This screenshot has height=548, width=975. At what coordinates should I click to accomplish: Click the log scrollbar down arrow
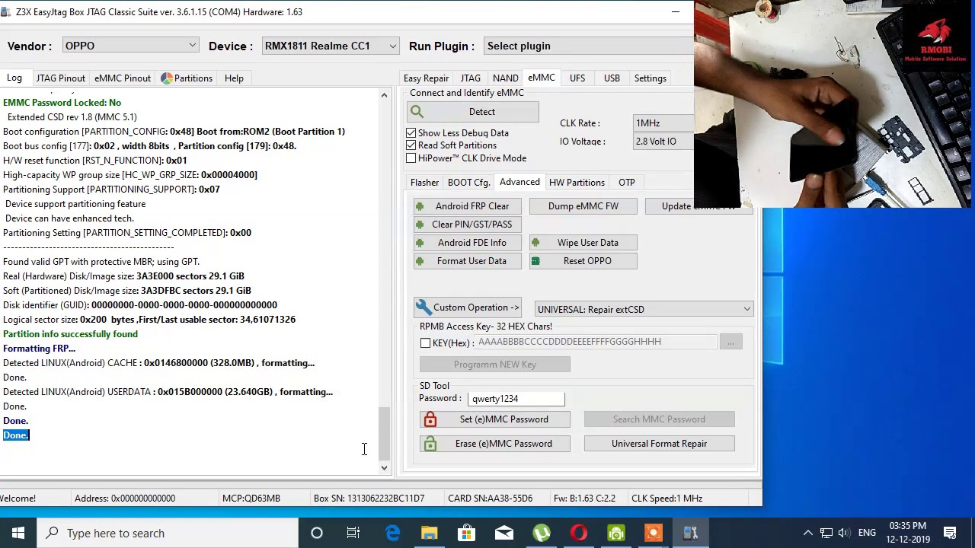click(384, 468)
